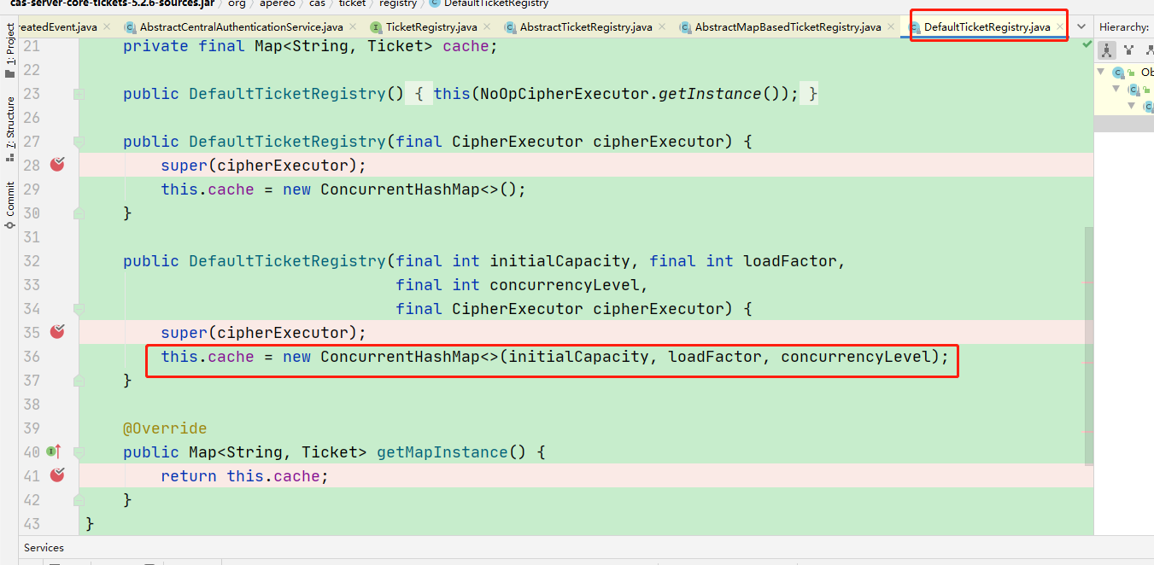Image resolution: width=1154 pixels, height=565 pixels.
Task: Click the @Override annotation on line 39
Action: pos(165,428)
